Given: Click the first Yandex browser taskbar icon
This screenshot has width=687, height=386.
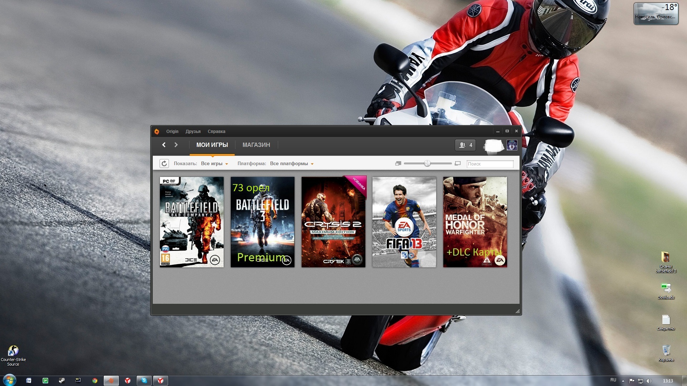Looking at the screenshot, I should [x=128, y=381].
